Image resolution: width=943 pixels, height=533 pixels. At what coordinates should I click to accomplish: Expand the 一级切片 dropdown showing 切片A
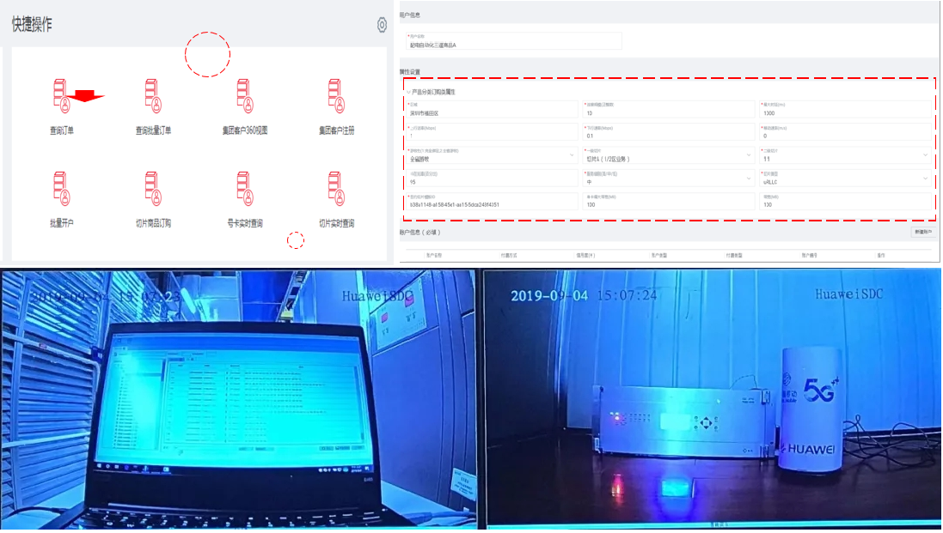click(667, 159)
